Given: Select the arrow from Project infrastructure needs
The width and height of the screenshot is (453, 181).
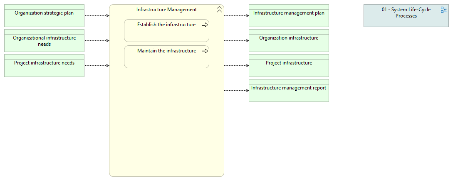Looking at the screenshot, I should click(x=97, y=65).
